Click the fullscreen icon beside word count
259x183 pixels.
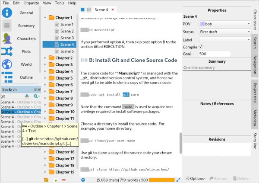pos(178,179)
